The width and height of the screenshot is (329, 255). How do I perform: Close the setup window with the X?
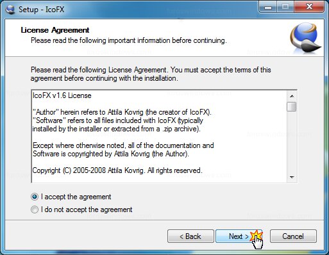point(309,7)
